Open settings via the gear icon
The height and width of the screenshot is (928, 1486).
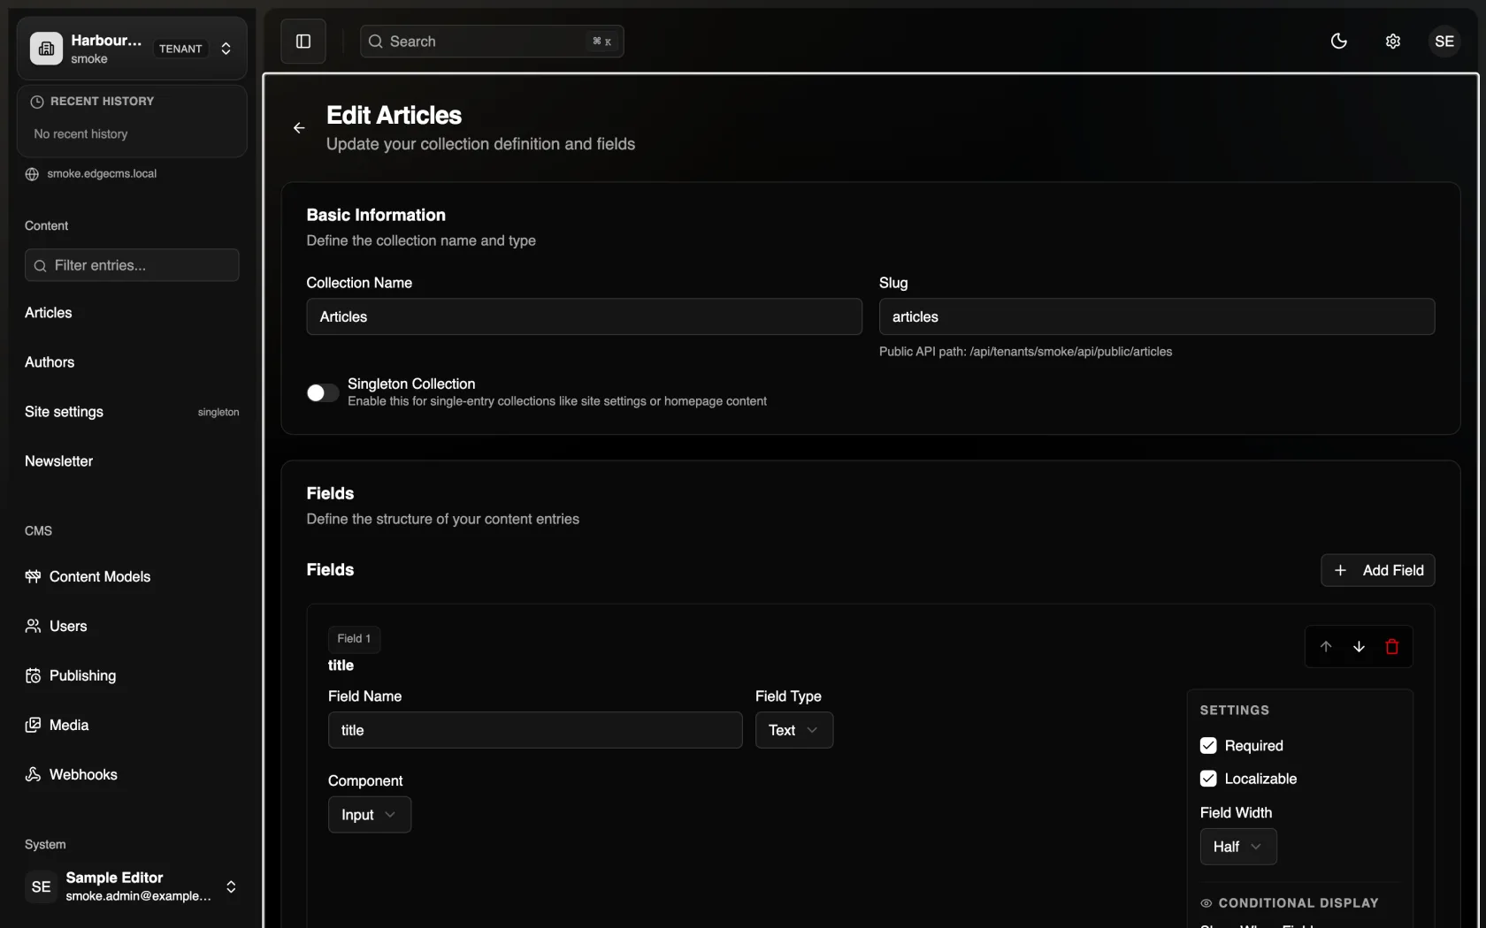[x=1393, y=42]
